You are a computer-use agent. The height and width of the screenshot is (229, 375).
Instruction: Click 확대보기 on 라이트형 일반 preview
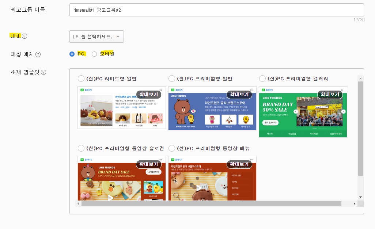pyautogui.click(x=149, y=95)
